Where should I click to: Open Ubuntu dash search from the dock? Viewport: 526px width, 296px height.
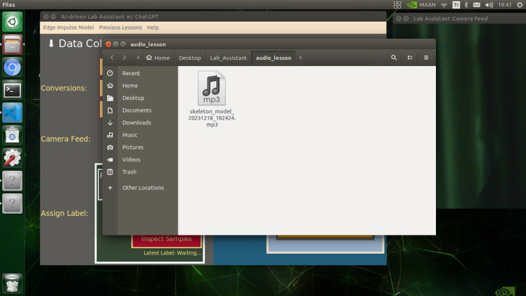click(x=13, y=22)
